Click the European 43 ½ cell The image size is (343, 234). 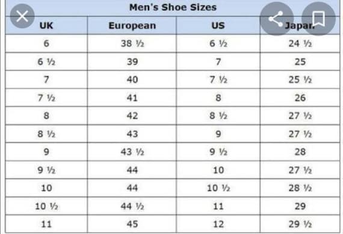point(132,152)
